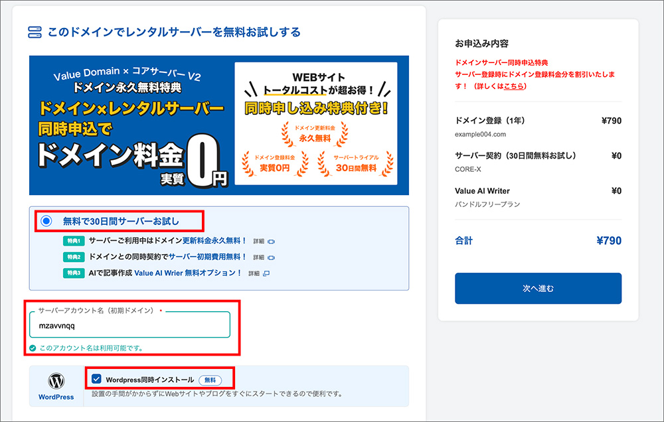Click the green availability checkmark icon

33,348
